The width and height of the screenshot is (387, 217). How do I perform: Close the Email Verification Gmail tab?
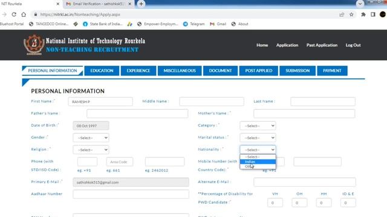(130, 4)
